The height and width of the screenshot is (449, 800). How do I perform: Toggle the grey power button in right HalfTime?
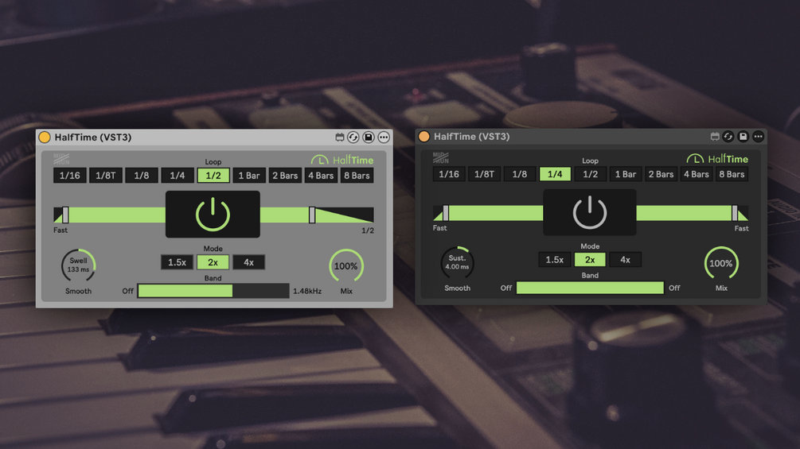[x=590, y=212]
